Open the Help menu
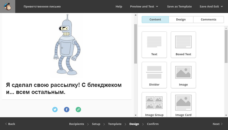This screenshot has height=130, width=228. [119, 7]
